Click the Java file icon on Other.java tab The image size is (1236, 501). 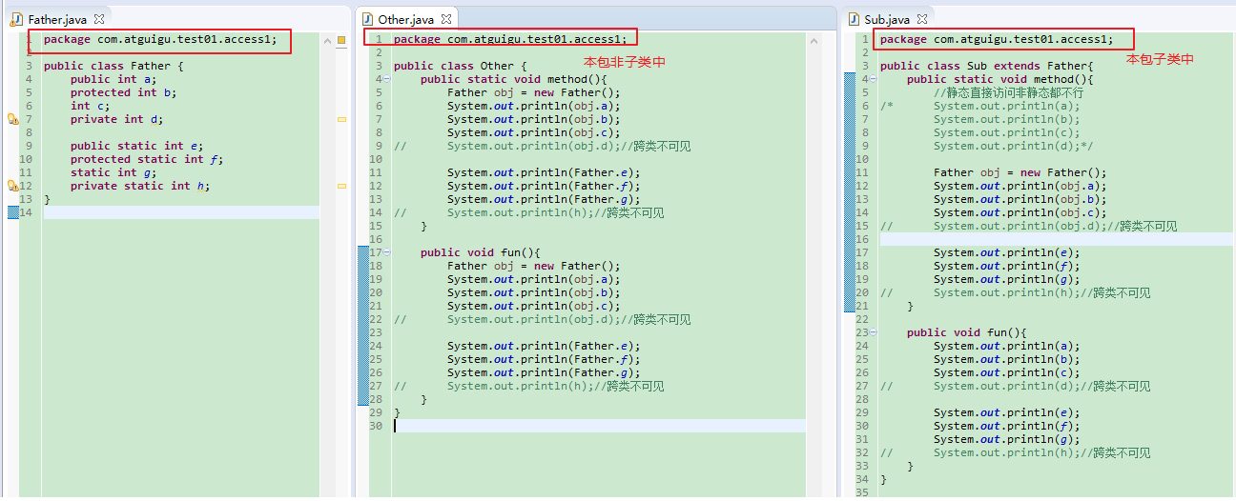pyautogui.click(x=367, y=19)
